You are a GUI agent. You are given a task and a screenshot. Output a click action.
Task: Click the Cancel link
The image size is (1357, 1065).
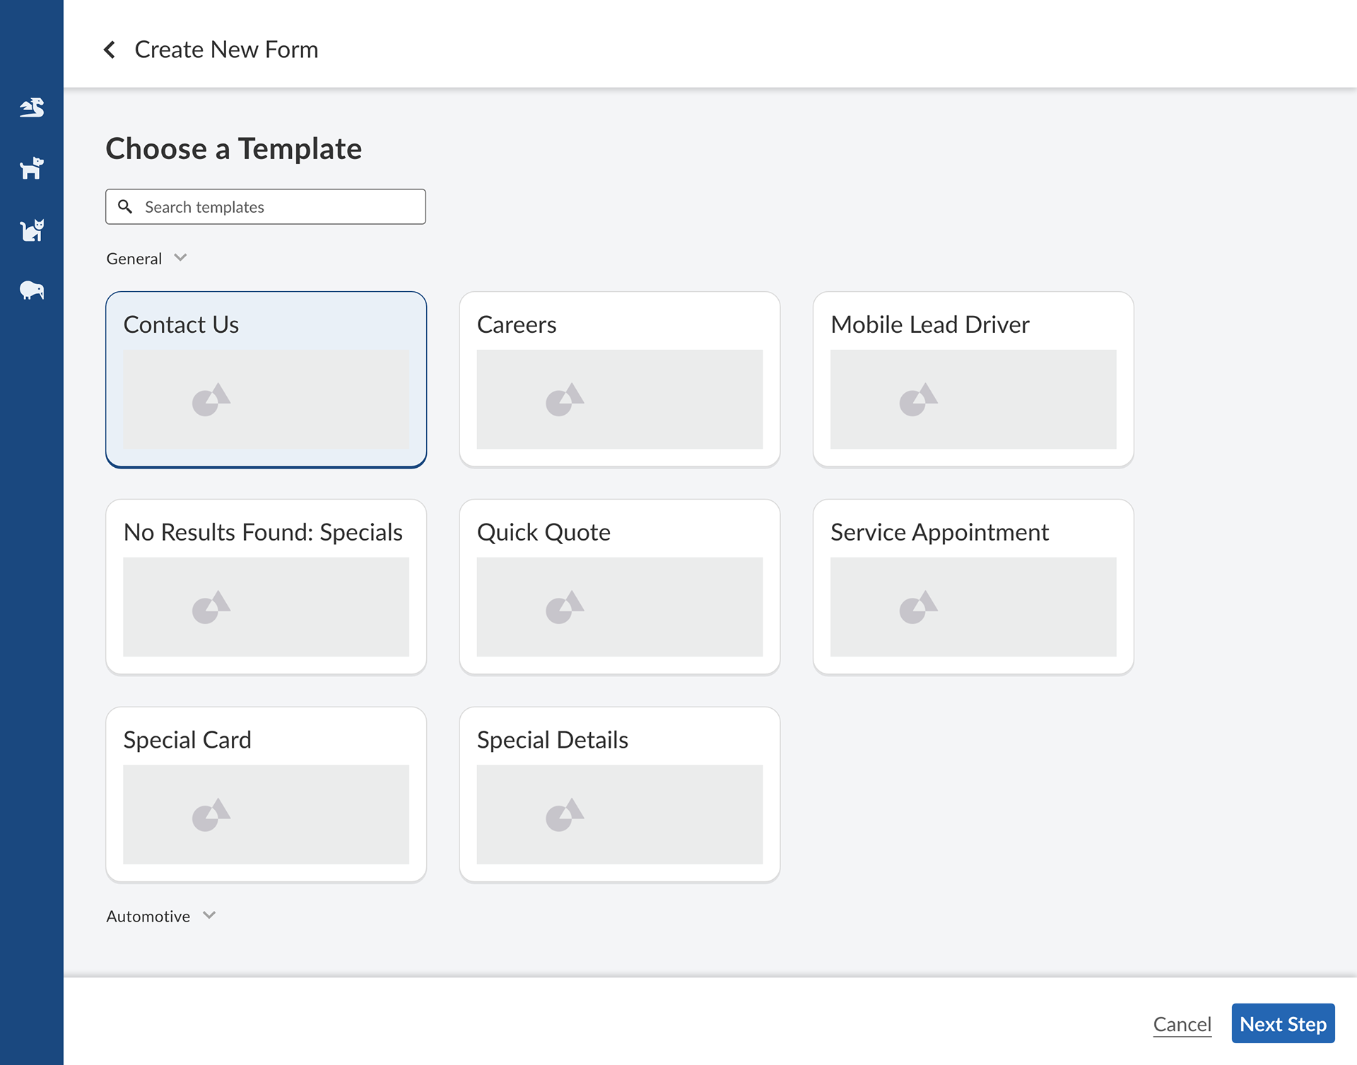coord(1182,1024)
